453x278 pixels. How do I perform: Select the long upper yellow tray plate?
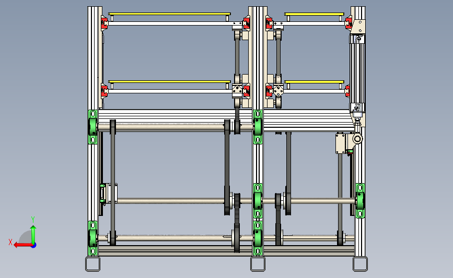coord(170,14)
